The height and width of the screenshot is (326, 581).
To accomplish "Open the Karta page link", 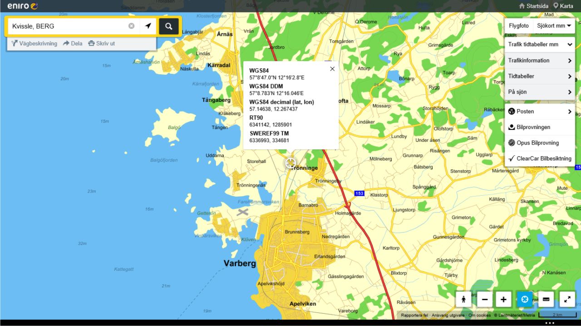I will 563,6.
